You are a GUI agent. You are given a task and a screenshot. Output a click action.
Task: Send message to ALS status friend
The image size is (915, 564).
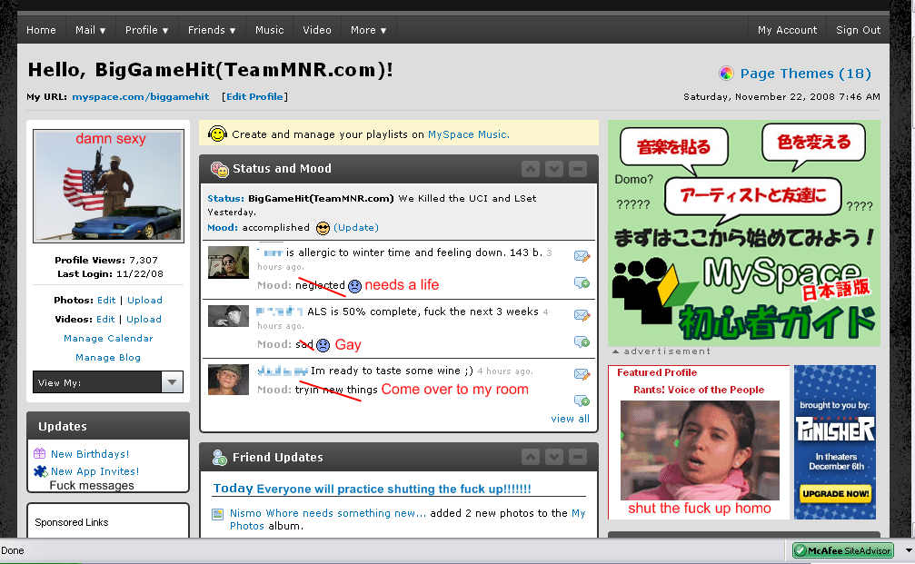click(x=582, y=315)
